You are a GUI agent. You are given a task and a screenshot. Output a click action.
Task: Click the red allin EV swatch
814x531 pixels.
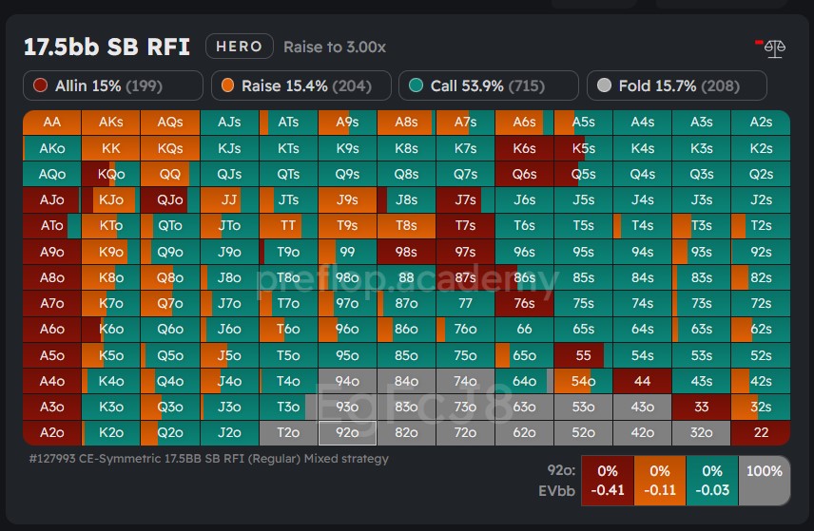608,481
